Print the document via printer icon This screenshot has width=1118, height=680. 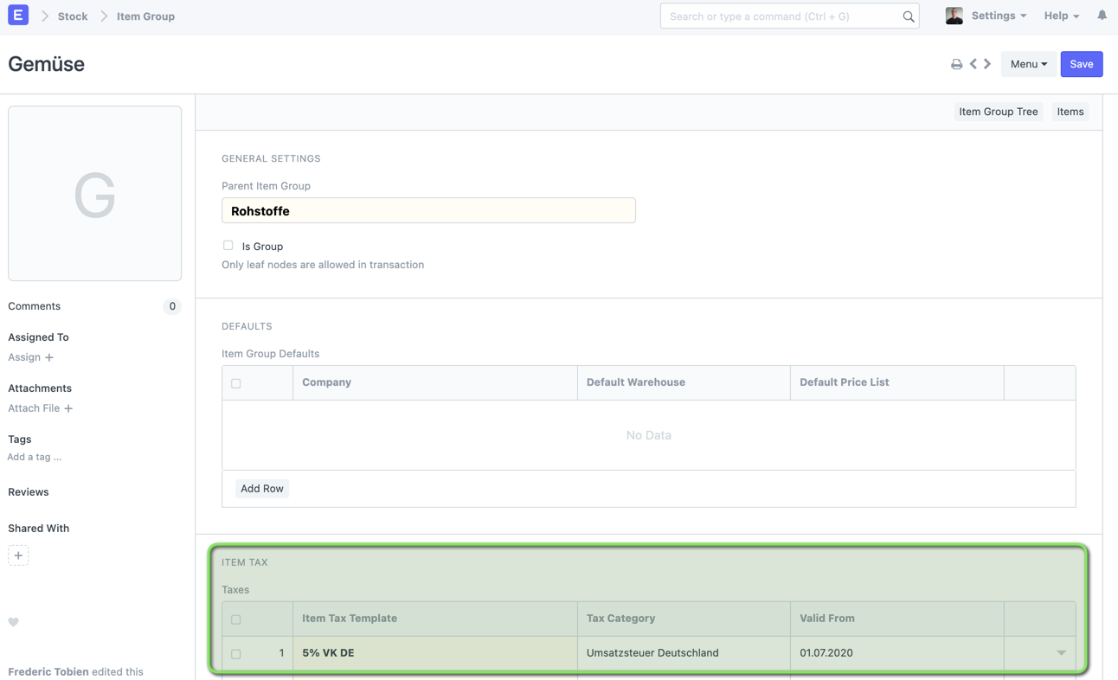click(x=956, y=64)
